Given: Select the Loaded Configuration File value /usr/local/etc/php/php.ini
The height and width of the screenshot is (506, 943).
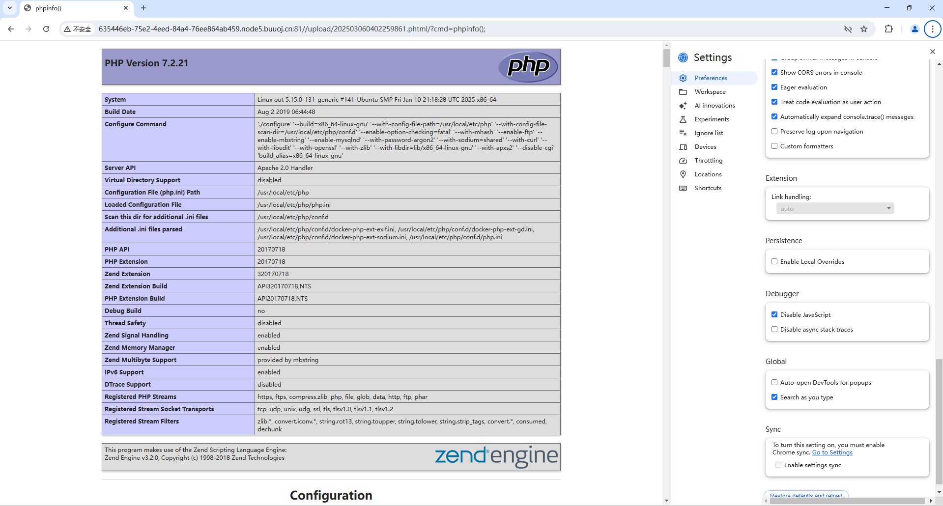Looking at the screenshot, I should coord(294,205).
